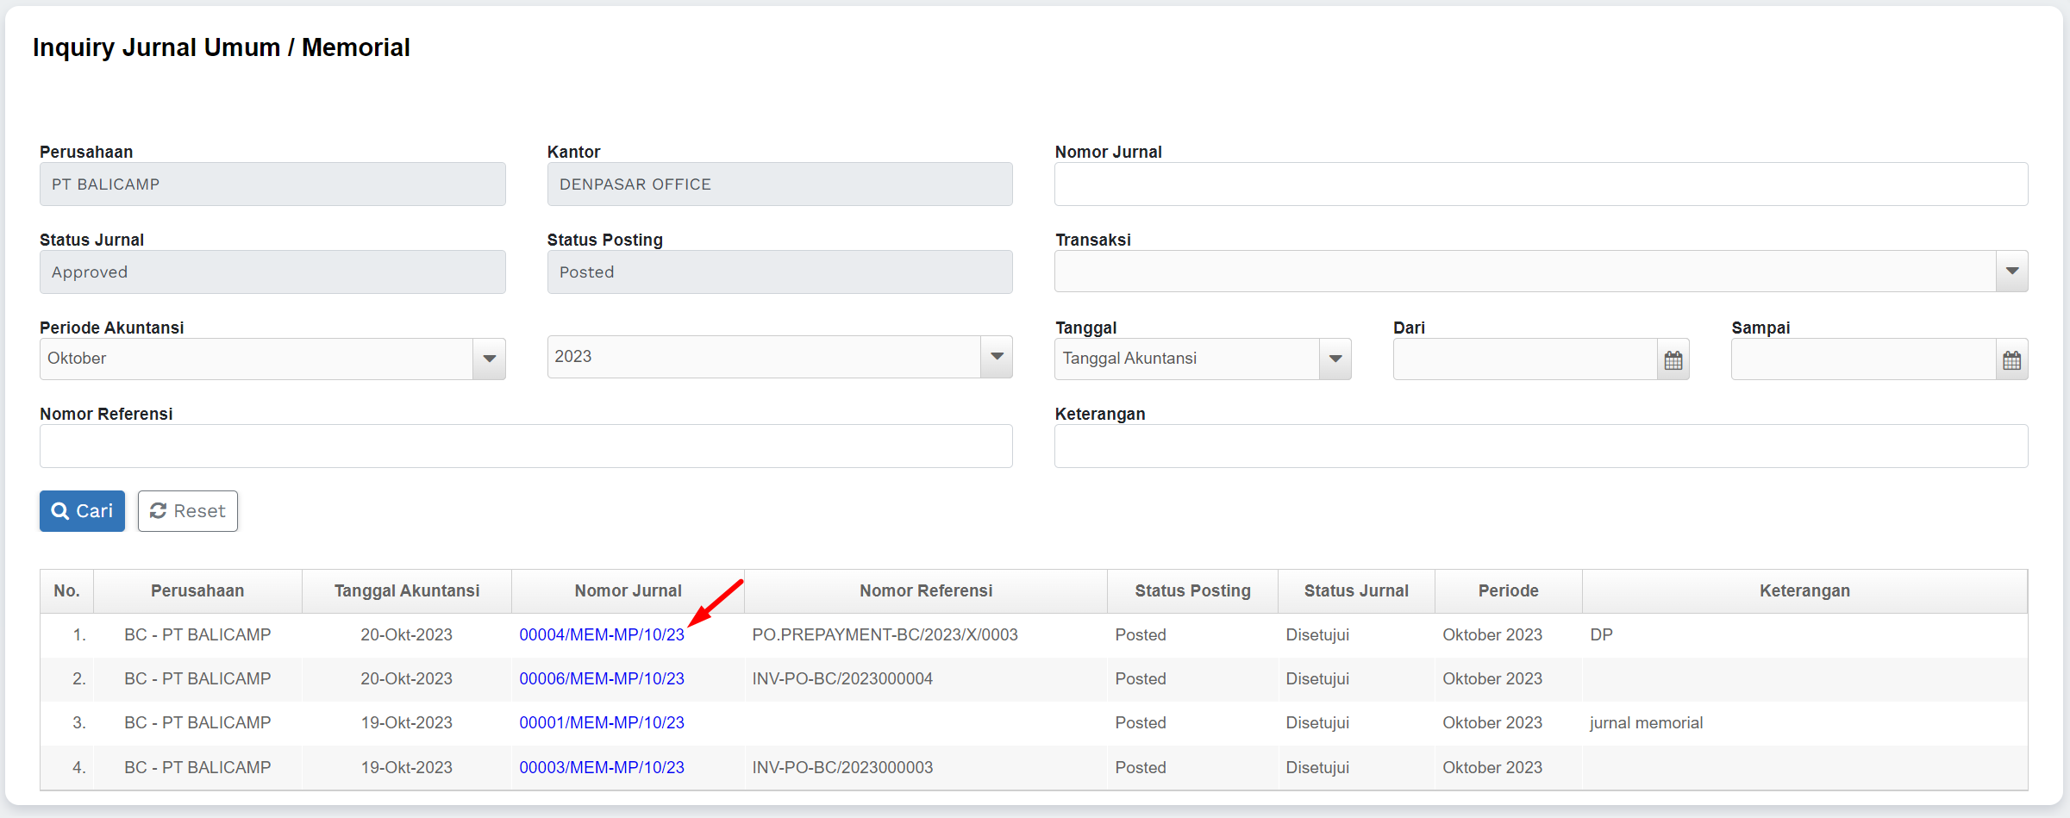Click into the Keterangan search field
The height and width of the screenshot is (818, 2070).
(1540, 446)
